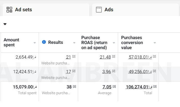Expand the black caret dropdown below Ad sets
Viewport: 180px width, 107px height.
[x=5, y=24]
